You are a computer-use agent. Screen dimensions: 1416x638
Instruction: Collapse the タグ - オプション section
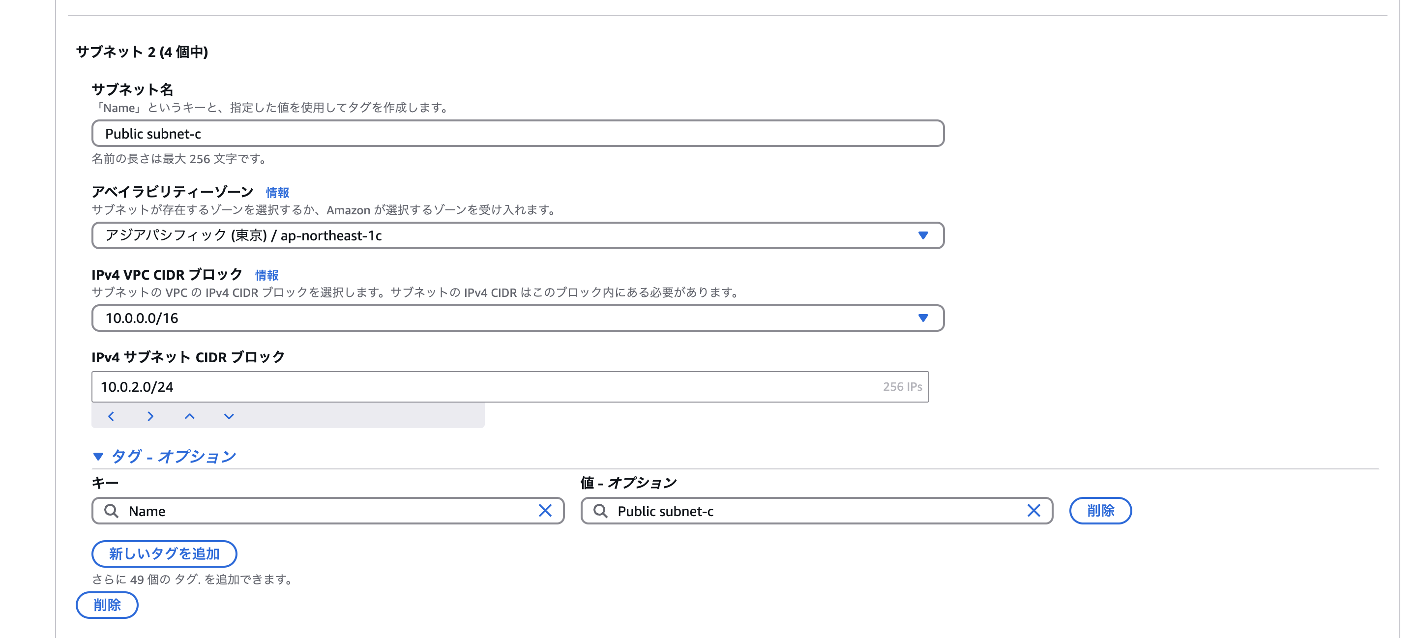[x=98, y=456]
